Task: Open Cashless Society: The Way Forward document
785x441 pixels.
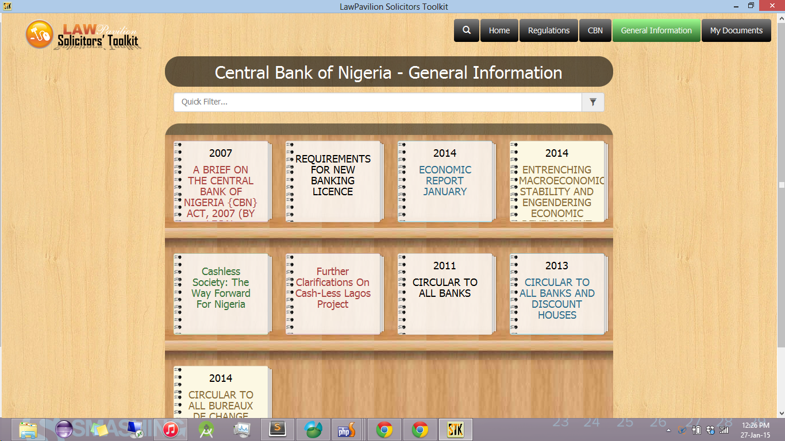Action: [221, 293]
